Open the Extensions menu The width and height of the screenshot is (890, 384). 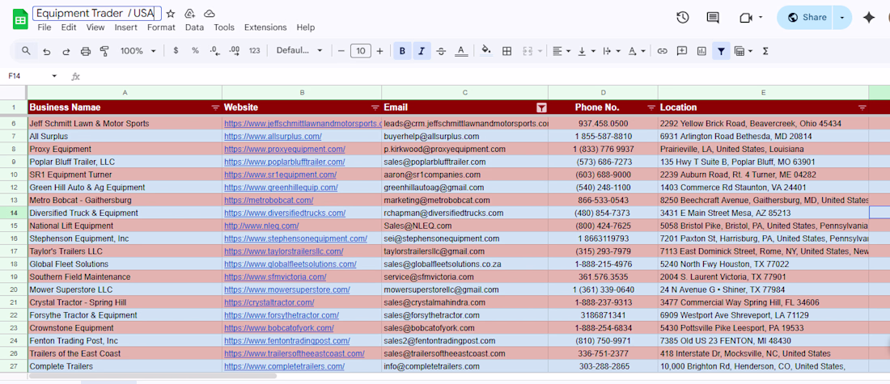(265, 27)
